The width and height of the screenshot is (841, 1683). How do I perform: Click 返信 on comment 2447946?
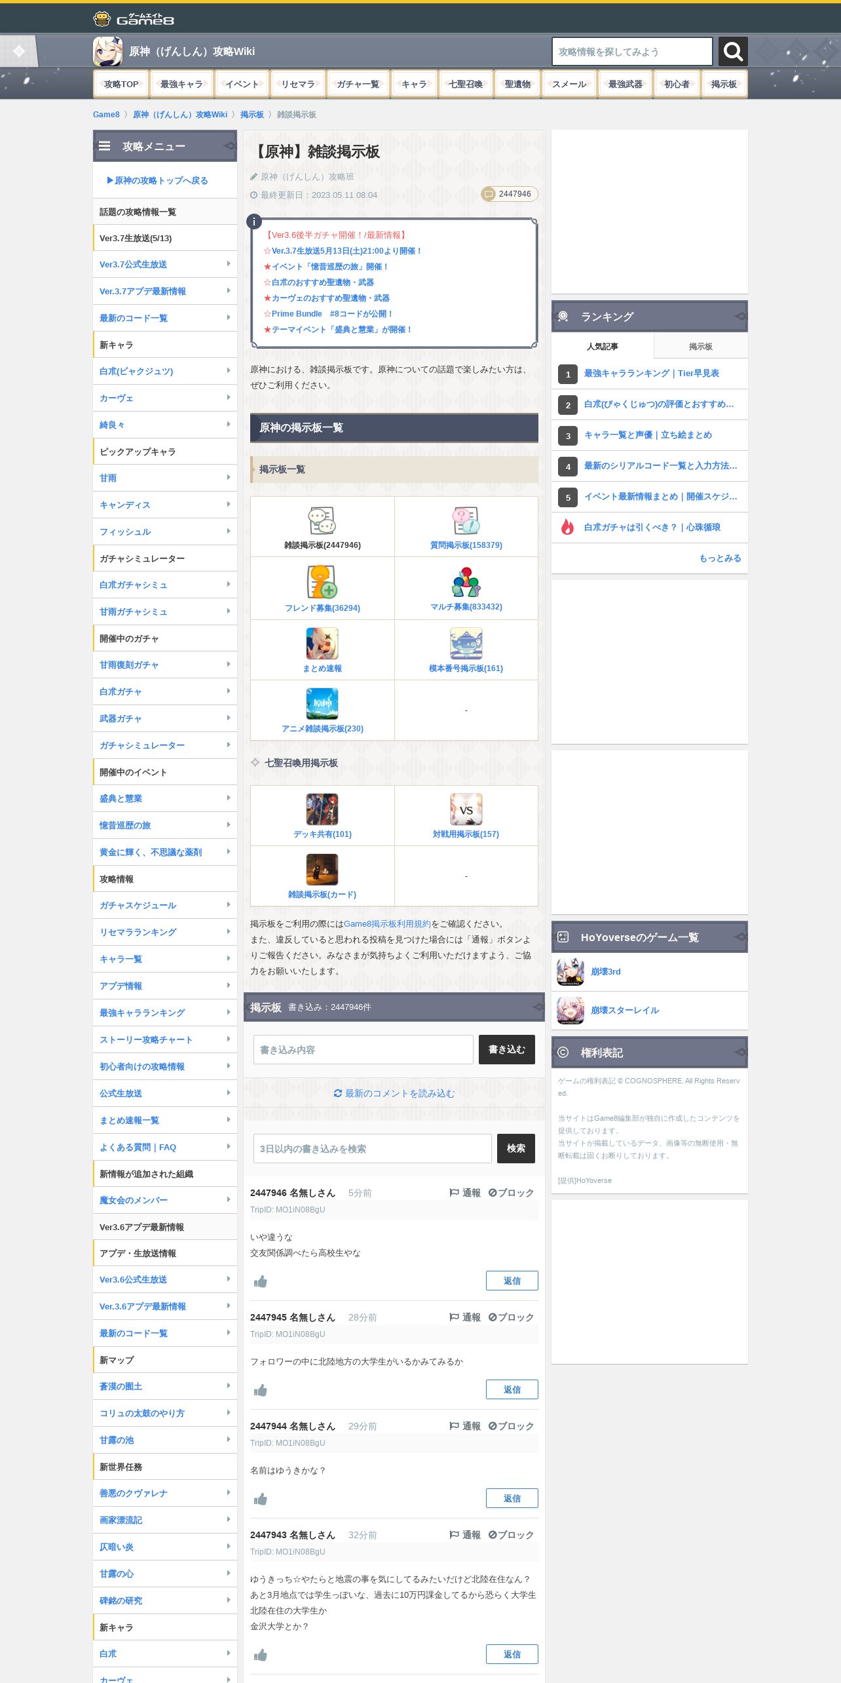512,1281
